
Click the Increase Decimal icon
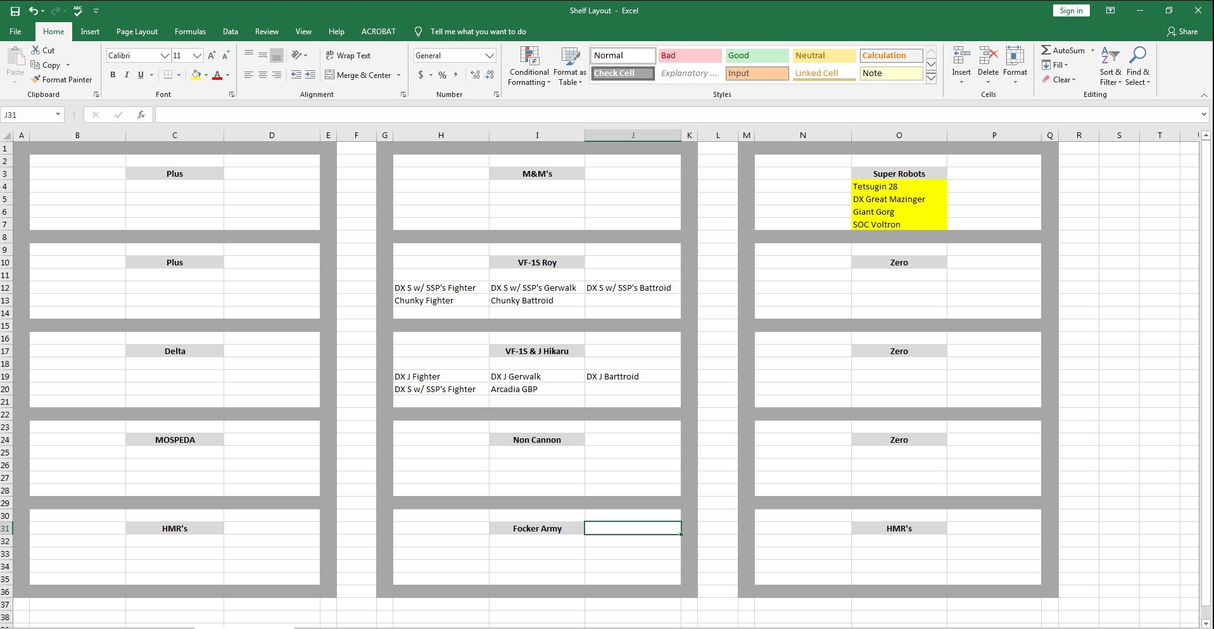(x=476, y=75)
